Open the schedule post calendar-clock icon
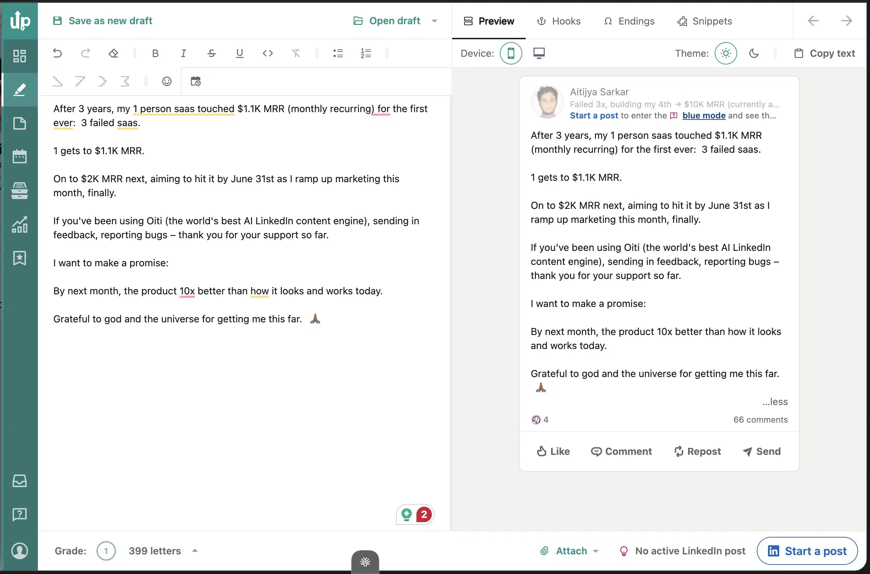 [196, 81]
